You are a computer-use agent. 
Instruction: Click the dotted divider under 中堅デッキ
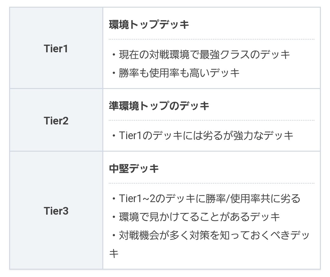point(211,183)
